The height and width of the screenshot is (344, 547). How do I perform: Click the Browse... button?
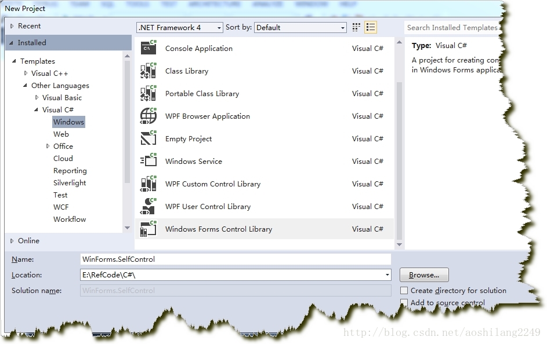(x=424, y=275)
